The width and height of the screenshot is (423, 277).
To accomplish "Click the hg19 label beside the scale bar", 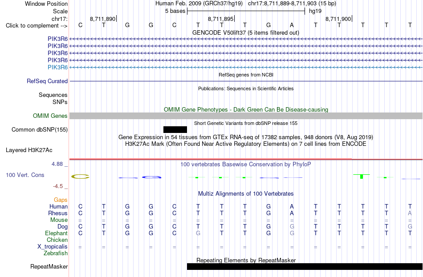I will 315,11.
